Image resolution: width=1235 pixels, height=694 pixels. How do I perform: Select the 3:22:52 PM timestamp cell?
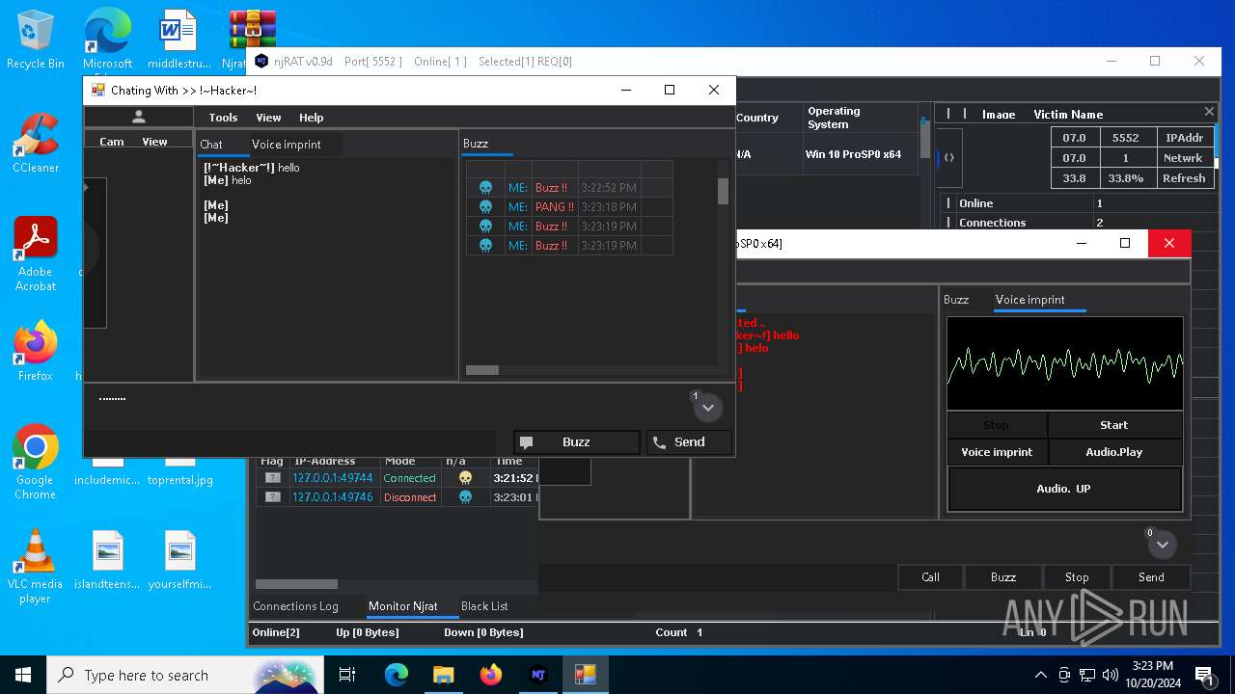pyautogui.click(x=609, y=188)
